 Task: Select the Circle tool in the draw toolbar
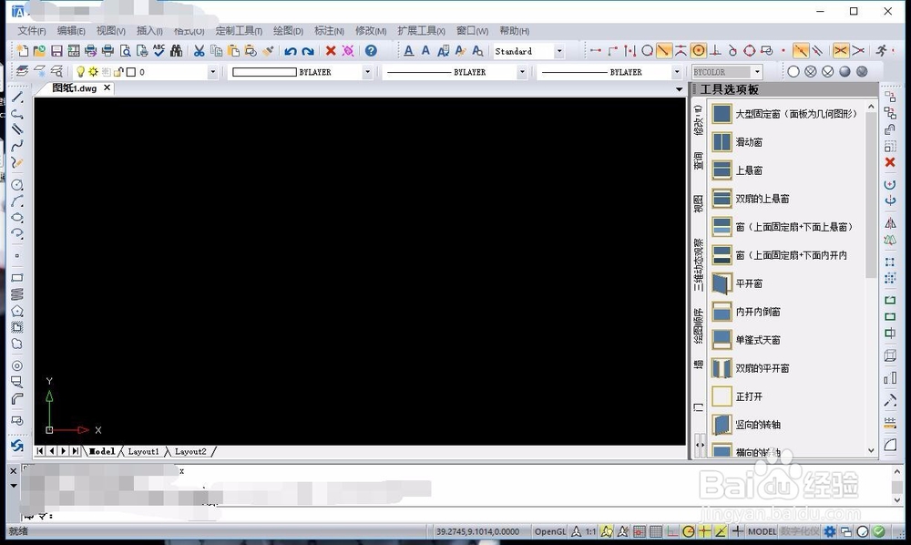point(17,185)
